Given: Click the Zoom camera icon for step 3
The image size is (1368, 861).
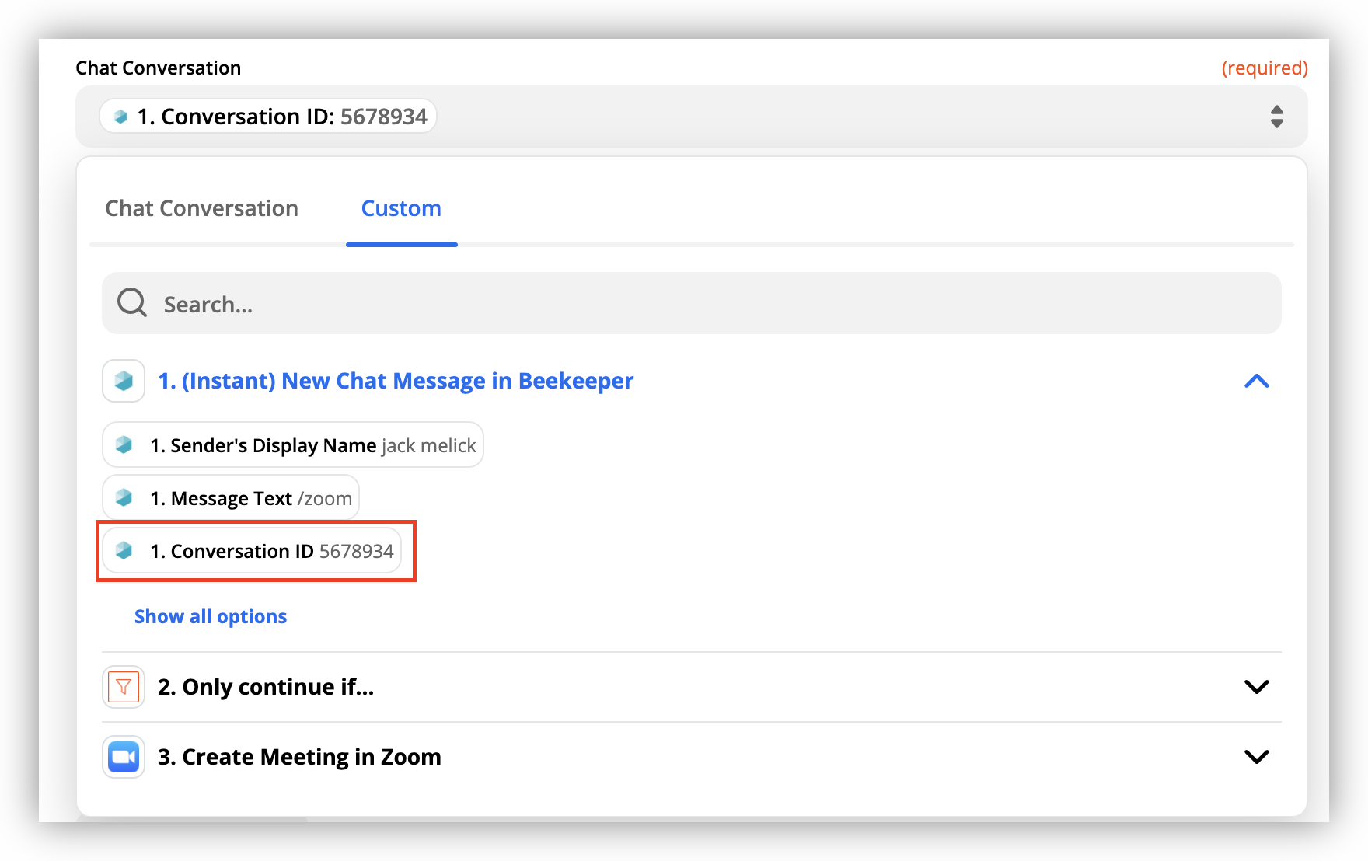Looking at the screenshot, I should click(x=124, y=757).
